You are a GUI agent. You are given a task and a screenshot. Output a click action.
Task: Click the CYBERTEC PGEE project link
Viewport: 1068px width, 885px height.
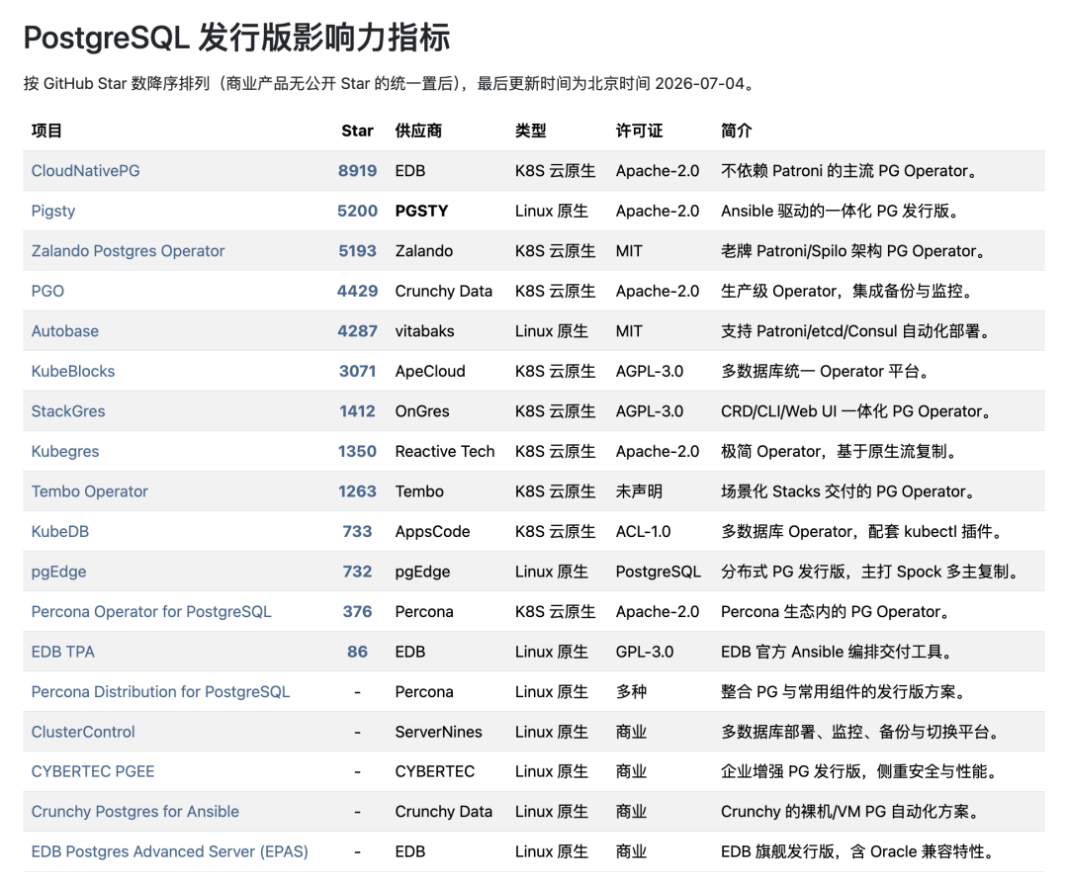tap(93, 772)
